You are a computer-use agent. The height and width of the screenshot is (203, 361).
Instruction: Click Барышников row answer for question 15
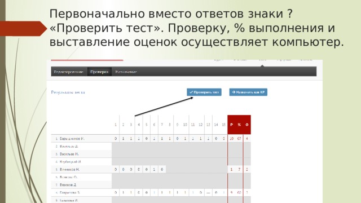223,139
